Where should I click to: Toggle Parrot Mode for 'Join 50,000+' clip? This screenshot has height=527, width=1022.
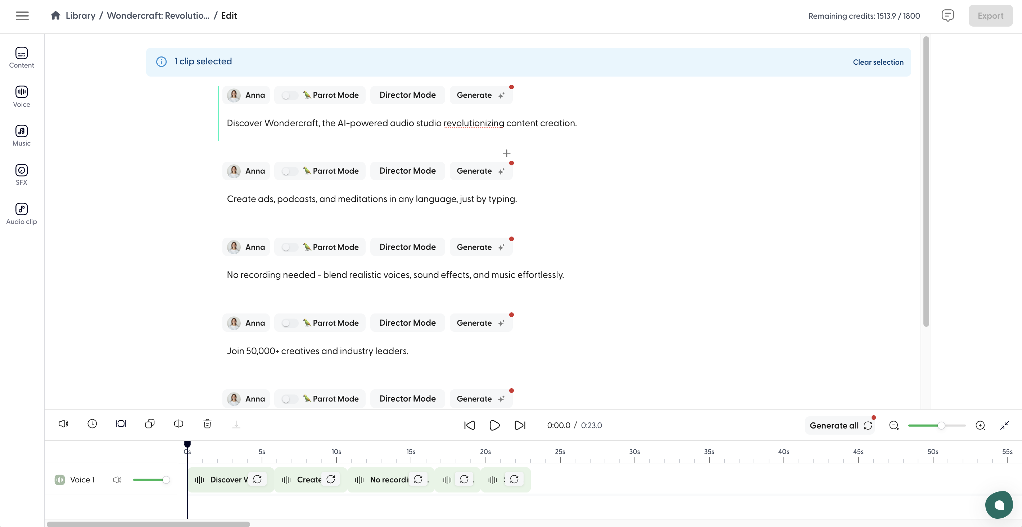coord(290,323)
